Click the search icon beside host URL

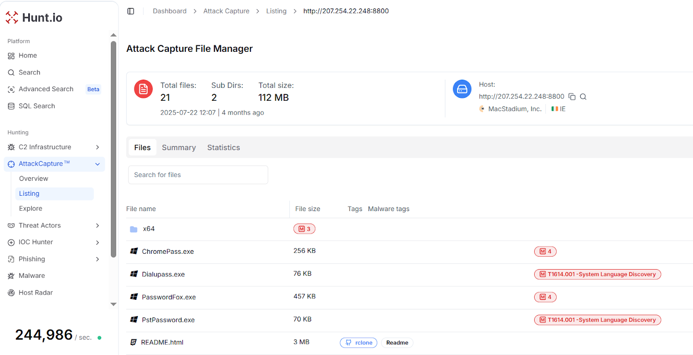point(583,96)
